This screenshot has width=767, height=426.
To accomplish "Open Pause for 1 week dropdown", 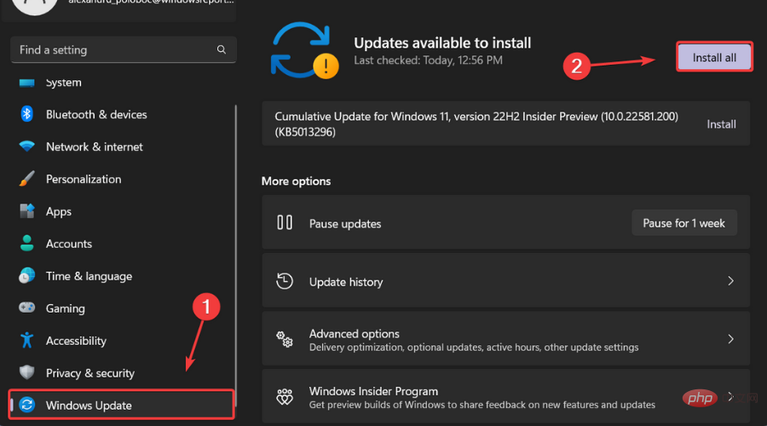I will pyautogui.click(x=683, y=223).
